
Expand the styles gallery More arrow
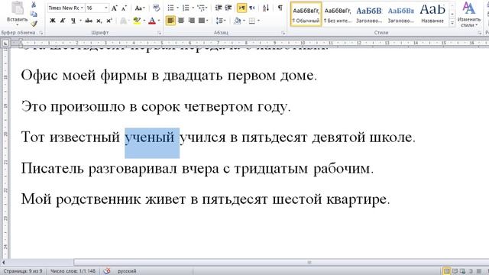tap(452, 23)
